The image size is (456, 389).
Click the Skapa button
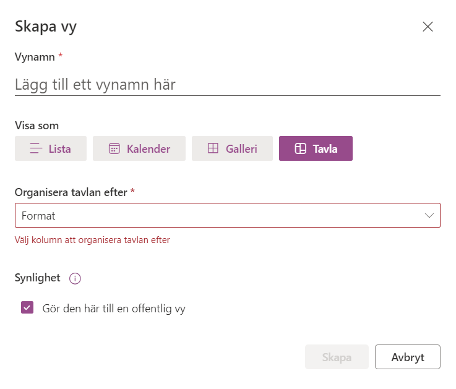click(x=337, y=357)
